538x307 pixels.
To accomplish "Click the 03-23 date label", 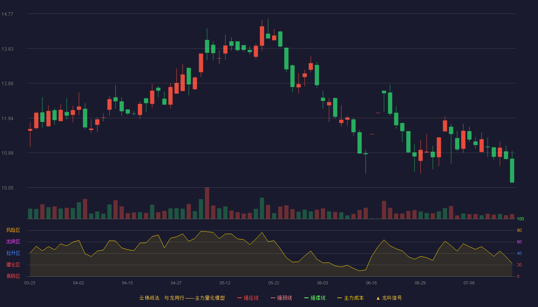I will click(30, 283).
